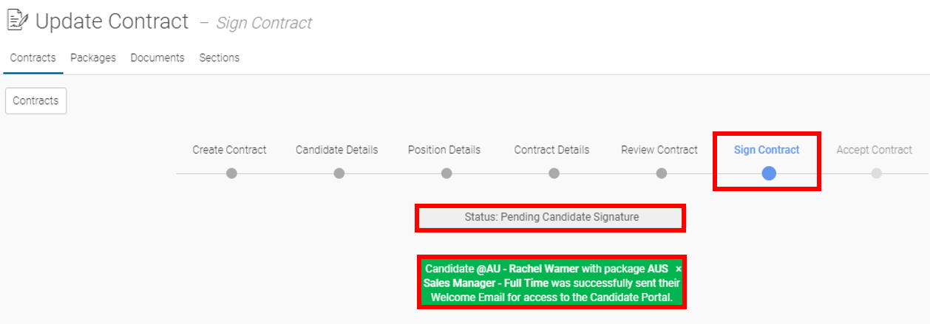Click the Welcome Email success message
930x324 pixels.
[x=552, y=283]
